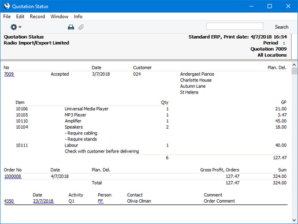Open order number 1000008 link
This screenshot has width=298, height=224.
[x=13, y=176]
